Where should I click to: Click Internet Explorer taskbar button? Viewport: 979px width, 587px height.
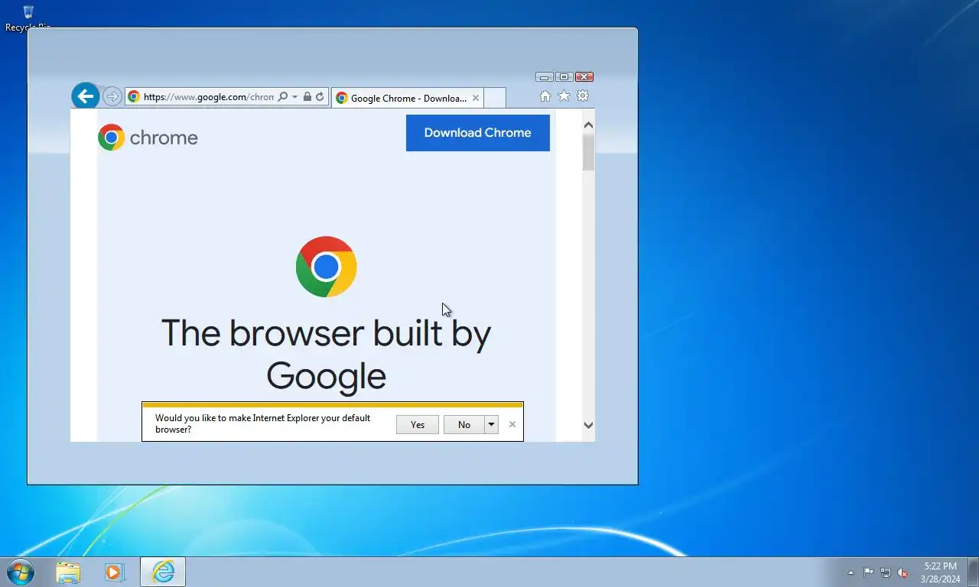163,572
